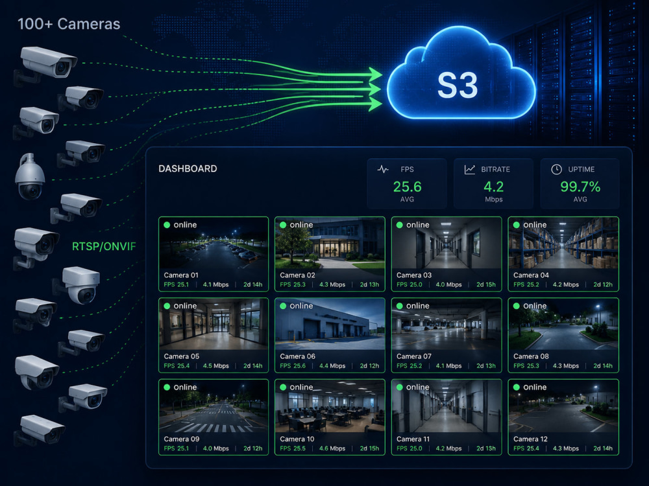The image size is (649, 486).
Task: Click the green online dot on Camera 02
Action: [x=283, y=225]
